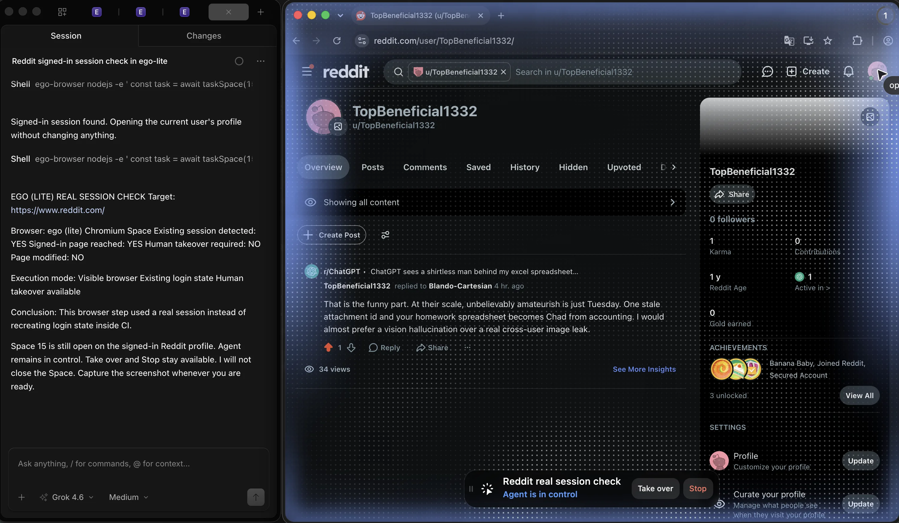The height and width of the screenshot is (523, 899).
Task: Select the Overview profile tab
Action: pyautogui.click(x=323, y=167)
